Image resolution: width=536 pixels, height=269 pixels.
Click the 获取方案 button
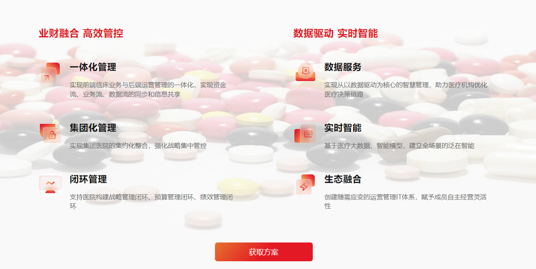264,252
